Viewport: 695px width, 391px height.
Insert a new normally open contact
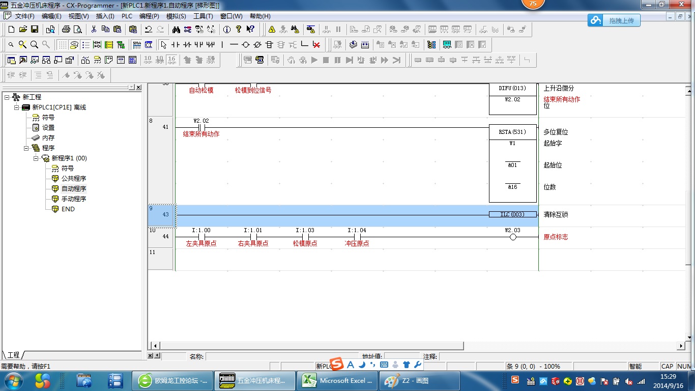click(x=176, y=45)
